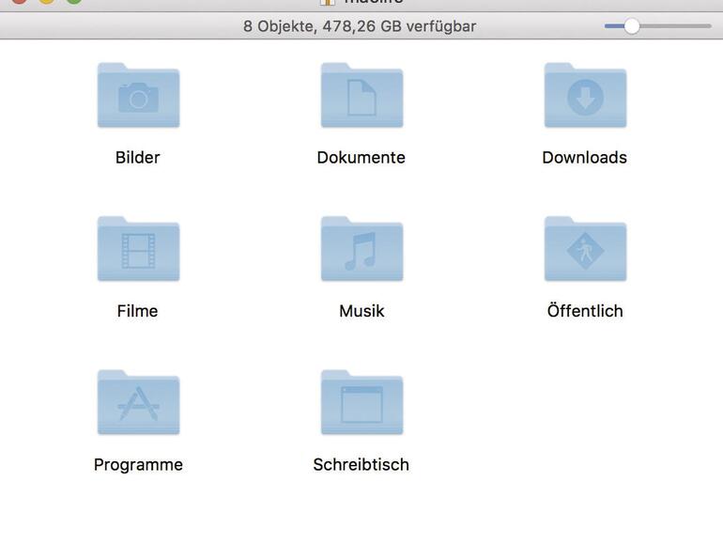723x543 pixels.
Task: Click the Musik folder icon
Action: tap(361, 249)
